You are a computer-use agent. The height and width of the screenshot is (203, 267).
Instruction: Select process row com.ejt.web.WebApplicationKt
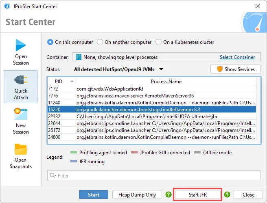click(x=152, y=89)
